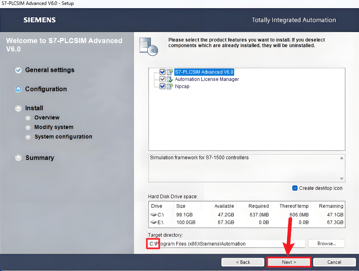Click the Automation License Manager component icon
This screenshot has width=359, height=271.
coord(170,79)
